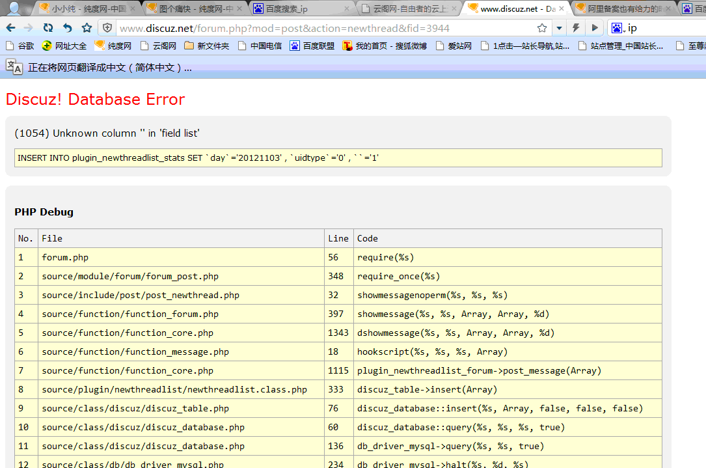This screenshot has height=468, width=706.
Task: Click the lightning bolt speed mode icon
Action: (x=576, y=28)
